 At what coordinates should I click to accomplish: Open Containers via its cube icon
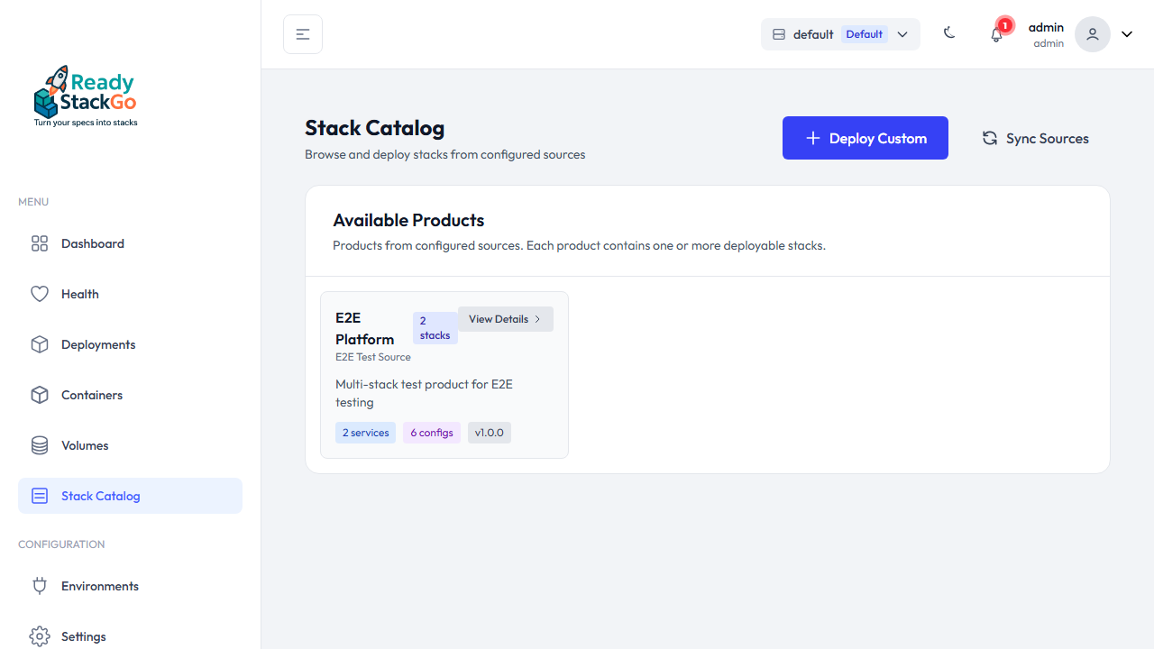coord(40,395)
